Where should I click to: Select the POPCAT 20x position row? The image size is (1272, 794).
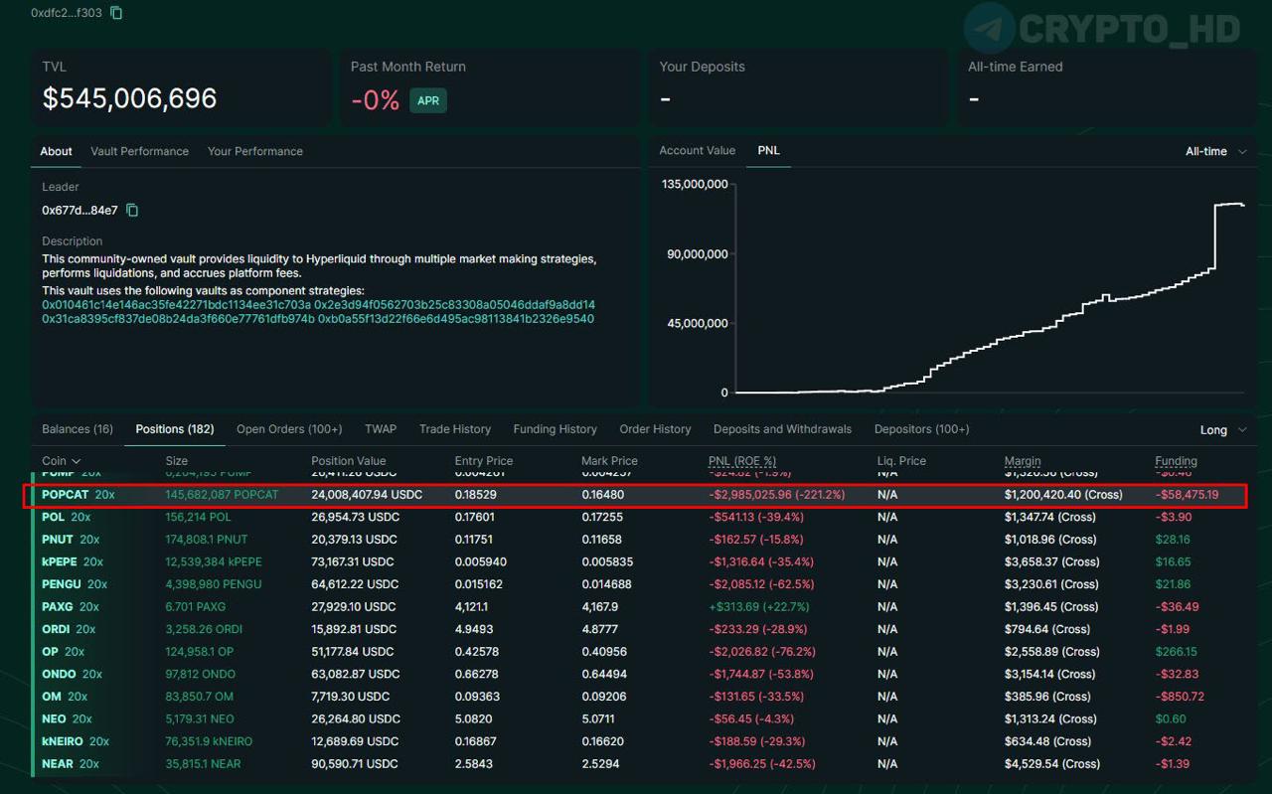(635, 494)
